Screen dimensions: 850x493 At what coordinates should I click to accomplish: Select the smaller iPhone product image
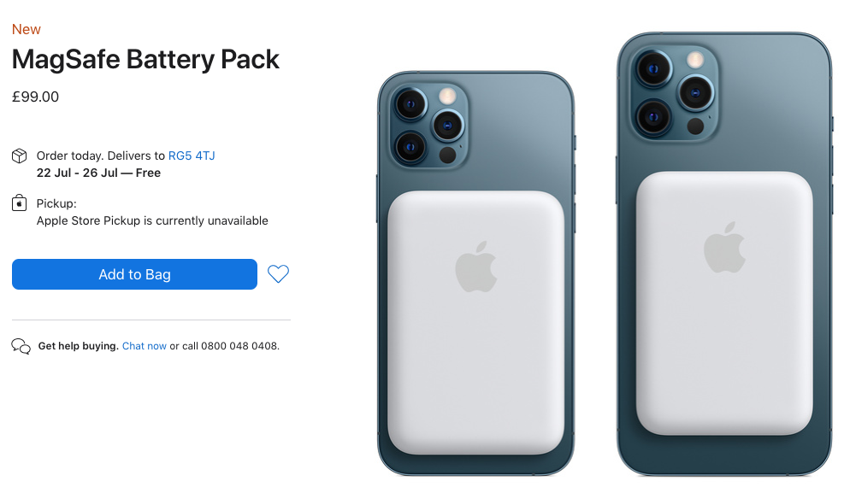pos(475,273)
